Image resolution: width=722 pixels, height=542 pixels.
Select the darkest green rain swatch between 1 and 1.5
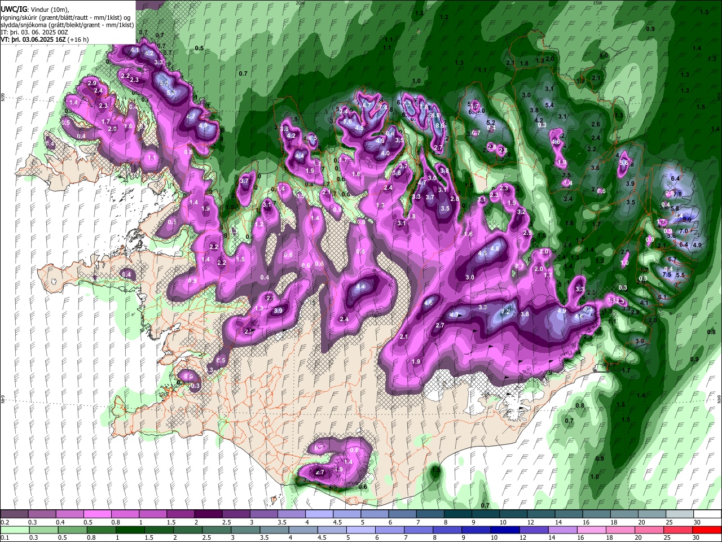(130, 530)
